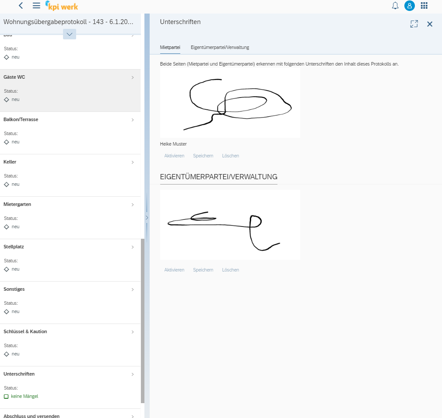Select the Sonstiges list item

[70, 303]
